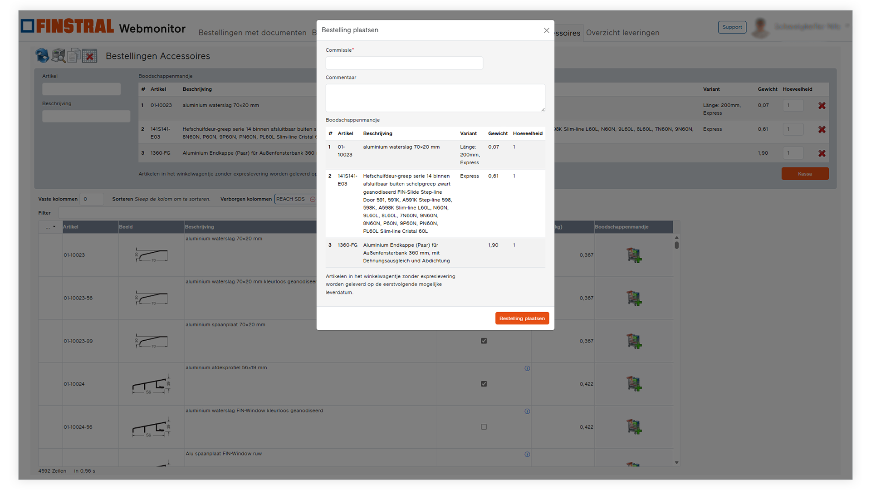Edit quantity for cart item 141S141-E03

pyautogui.click(x=793, y=129)
